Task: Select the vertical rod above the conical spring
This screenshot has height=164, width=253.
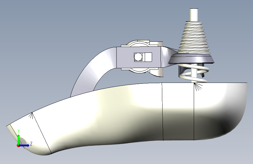Action: tap(194, 15)
